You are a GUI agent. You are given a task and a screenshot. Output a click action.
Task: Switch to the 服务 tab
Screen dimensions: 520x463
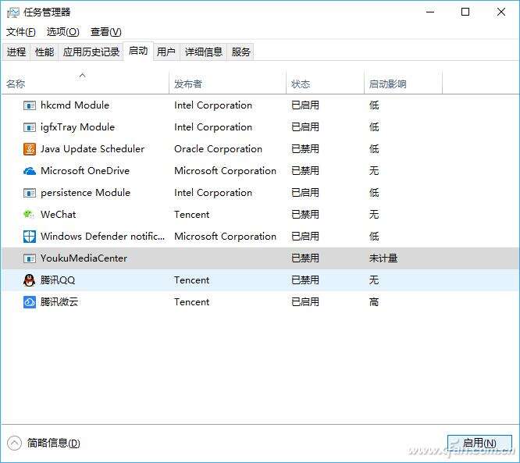tap(240, 52)
